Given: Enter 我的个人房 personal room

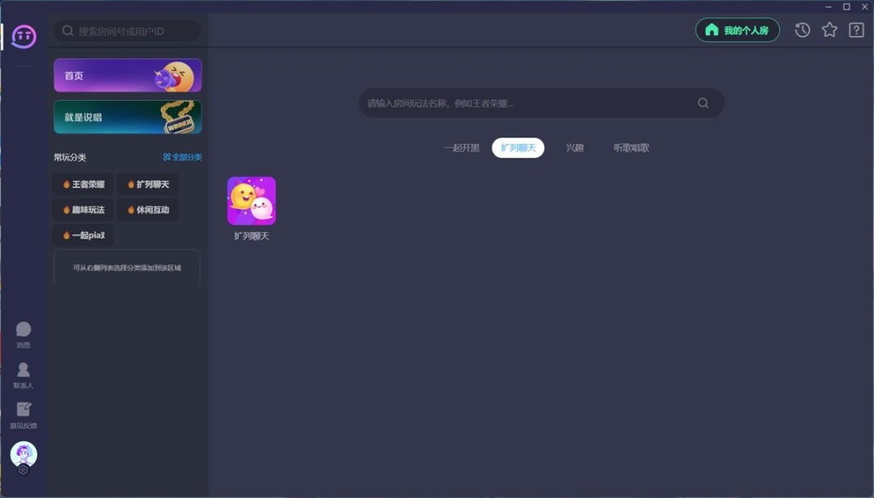Looking at the screenshot, I should tap(737, 30).
